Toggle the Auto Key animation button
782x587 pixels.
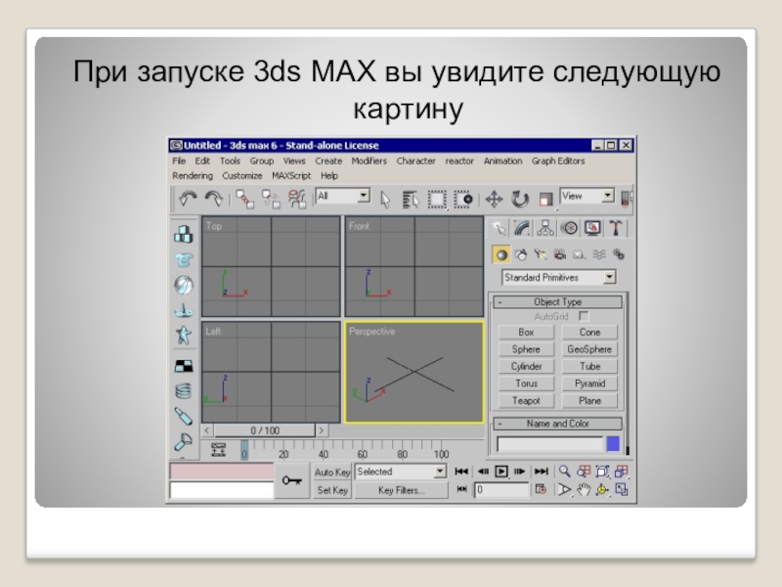(x=332, y=472)
